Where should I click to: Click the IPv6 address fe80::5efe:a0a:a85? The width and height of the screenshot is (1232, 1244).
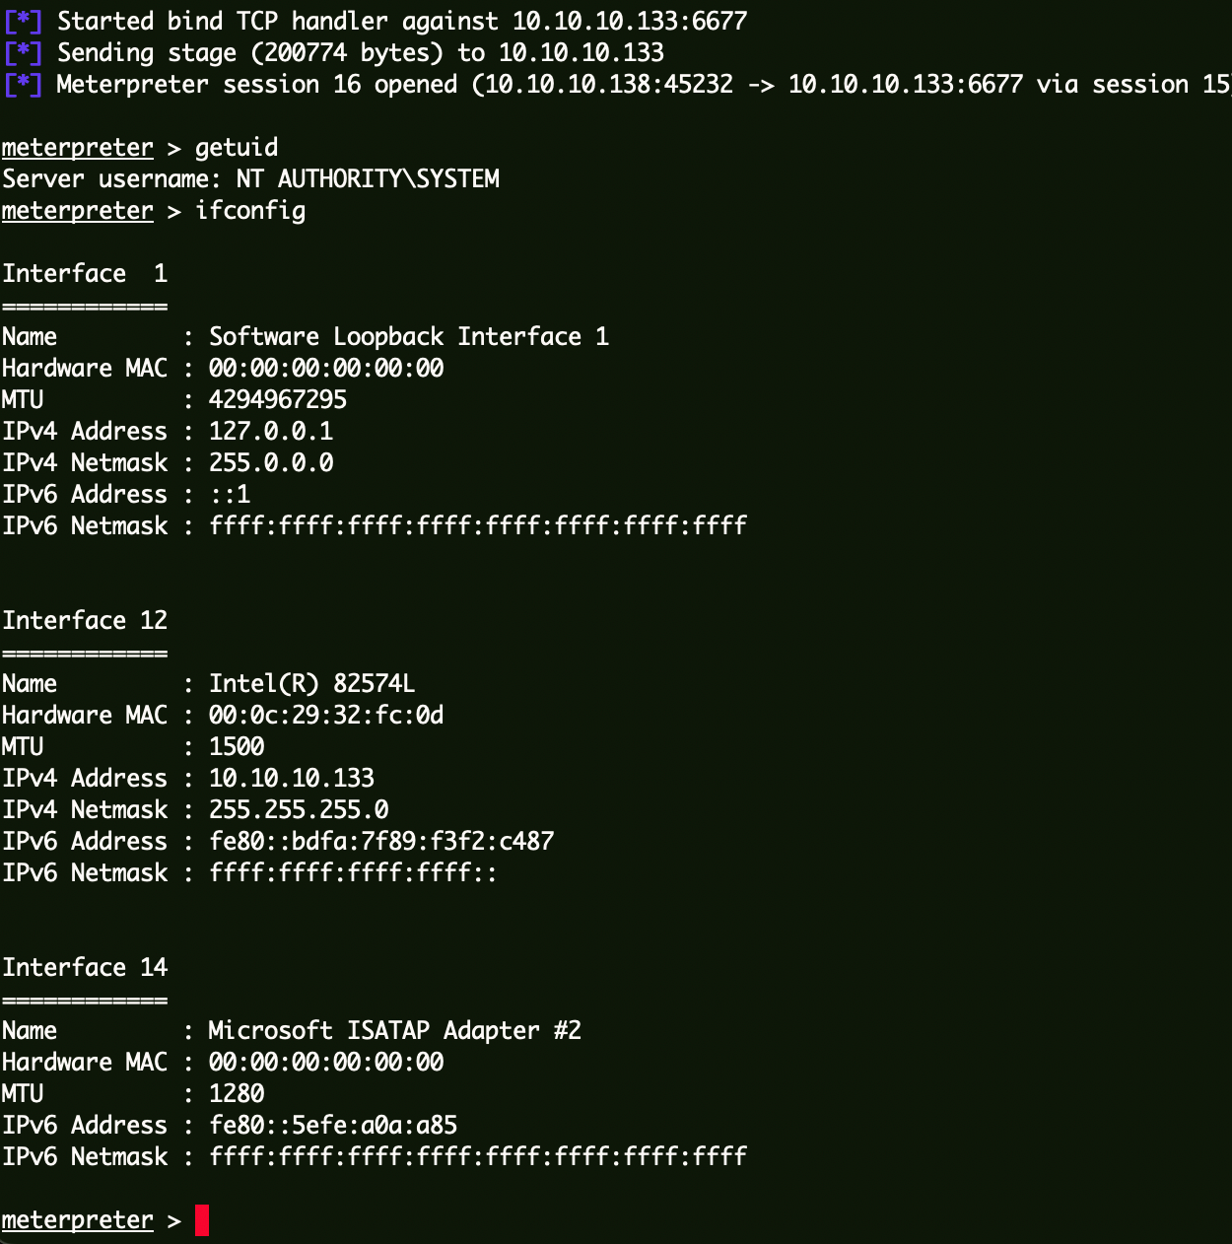(x=333, y=1126)
